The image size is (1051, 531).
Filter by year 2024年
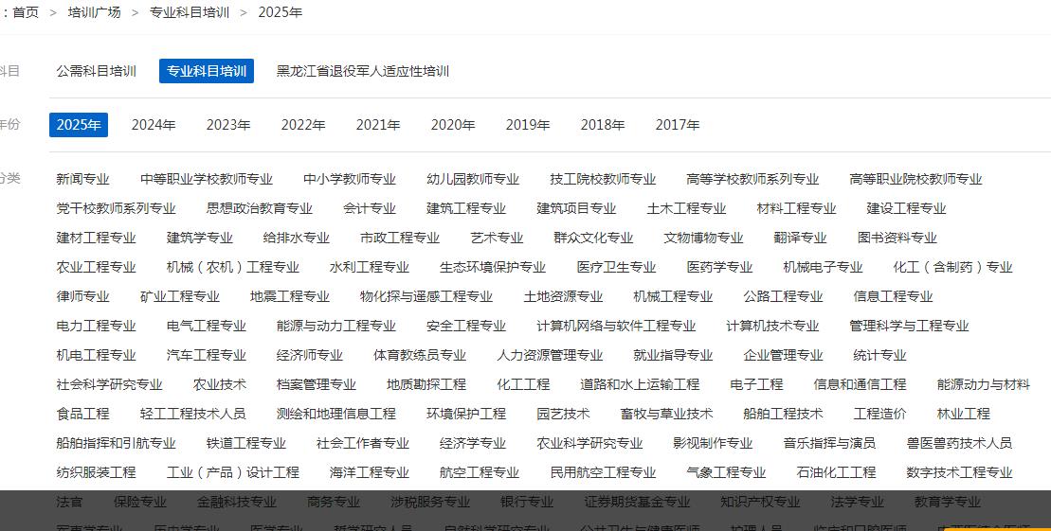[154, 125]
